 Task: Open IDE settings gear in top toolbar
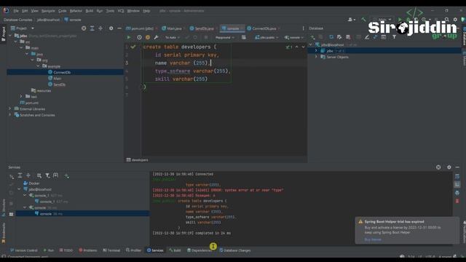coord(455,20)
